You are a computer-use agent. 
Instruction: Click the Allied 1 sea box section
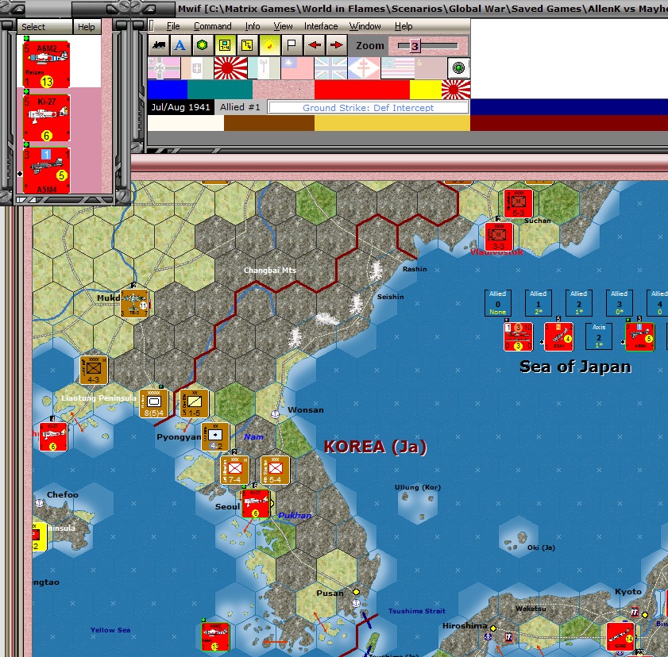[538, 302]
